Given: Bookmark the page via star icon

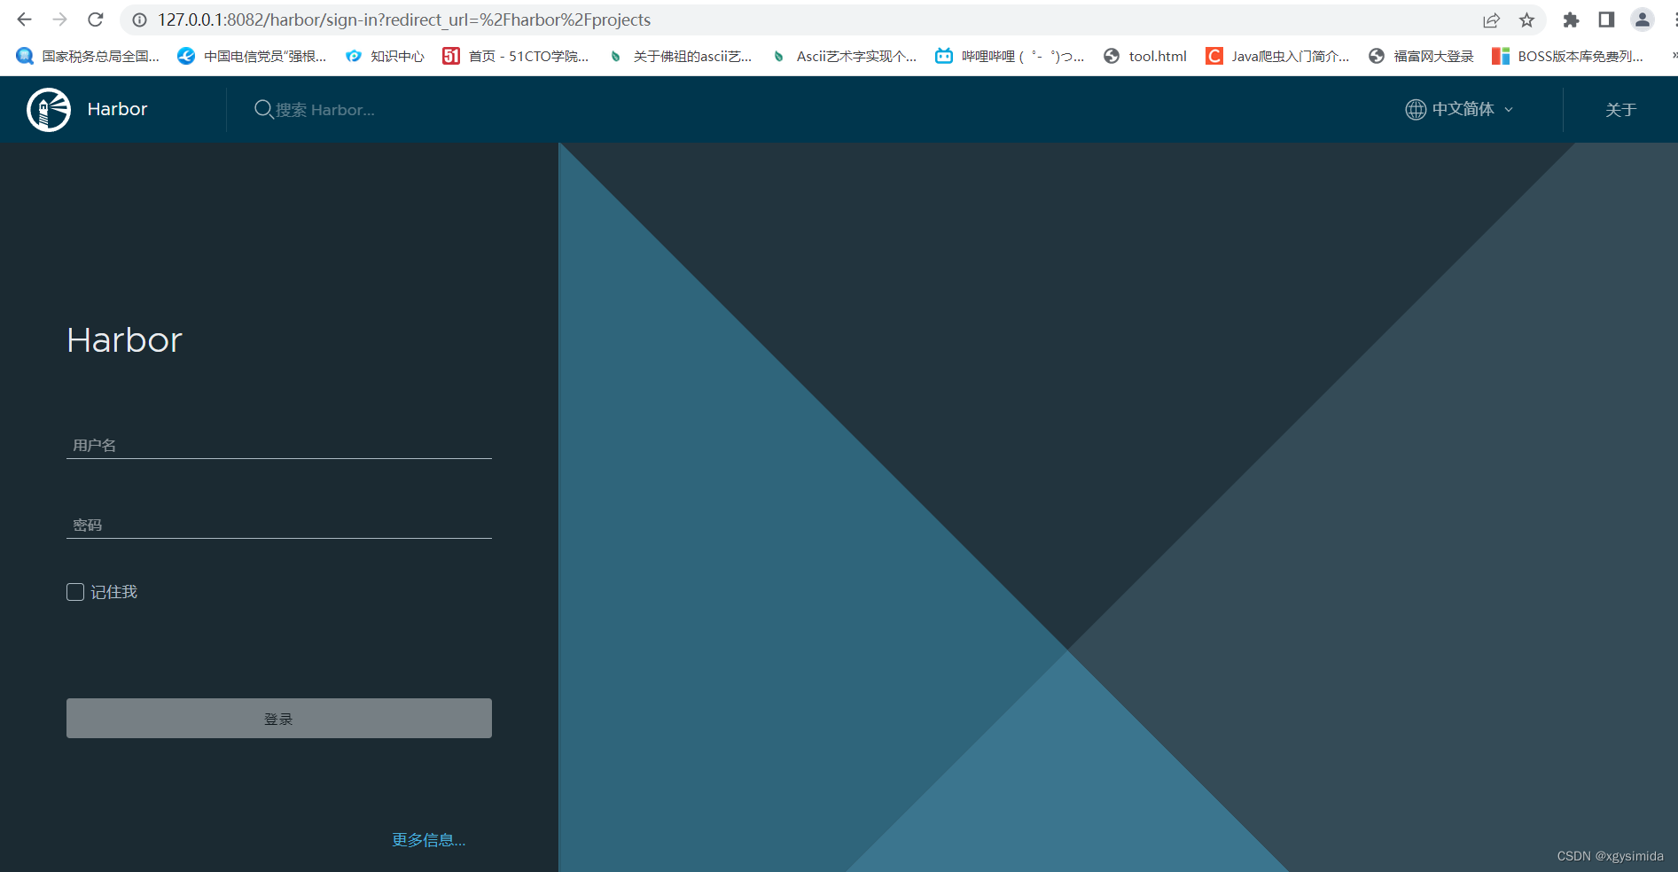Looking at the screenshot, I should click(x=1527, y=19).
